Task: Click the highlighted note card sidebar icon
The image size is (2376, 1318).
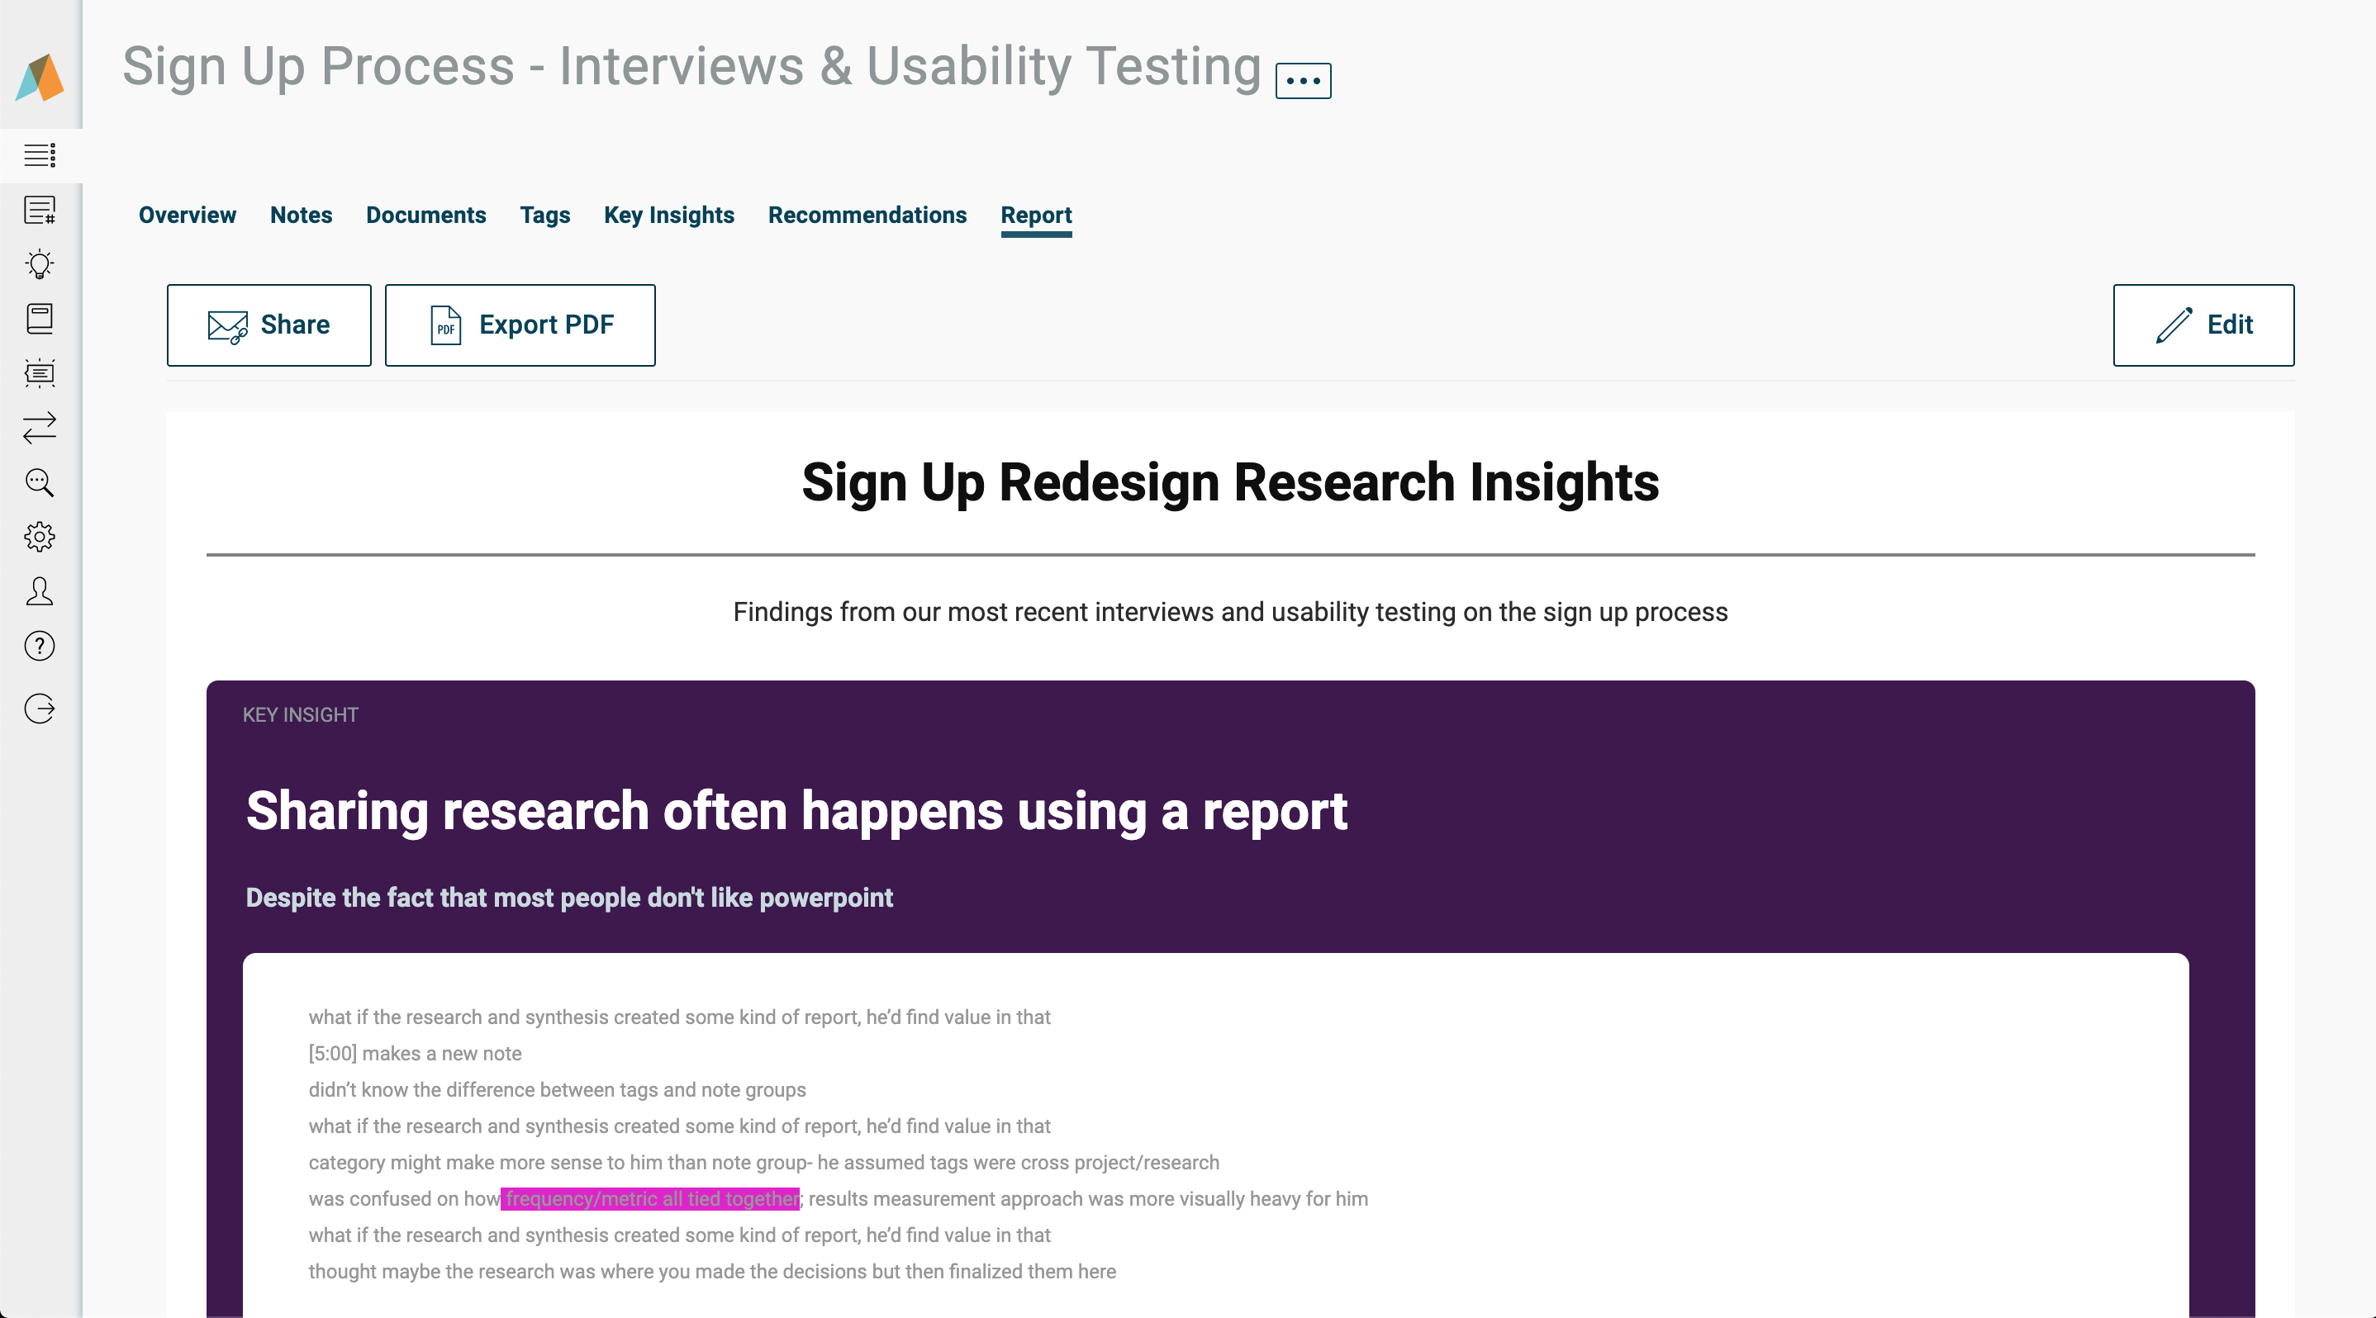Action: (40, 373)
